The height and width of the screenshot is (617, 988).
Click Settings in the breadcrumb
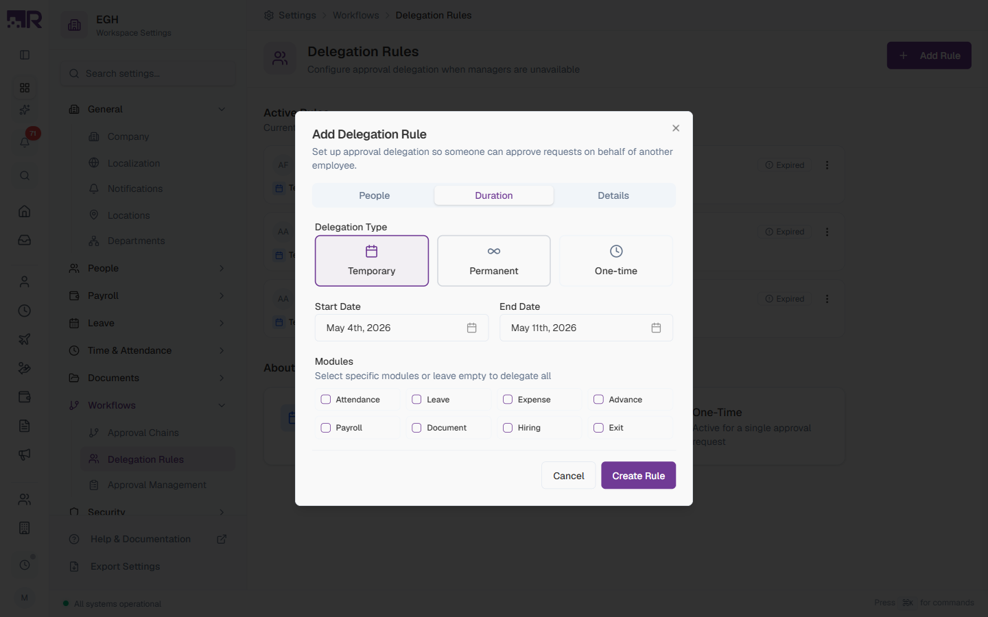click(x=297, y=15)
